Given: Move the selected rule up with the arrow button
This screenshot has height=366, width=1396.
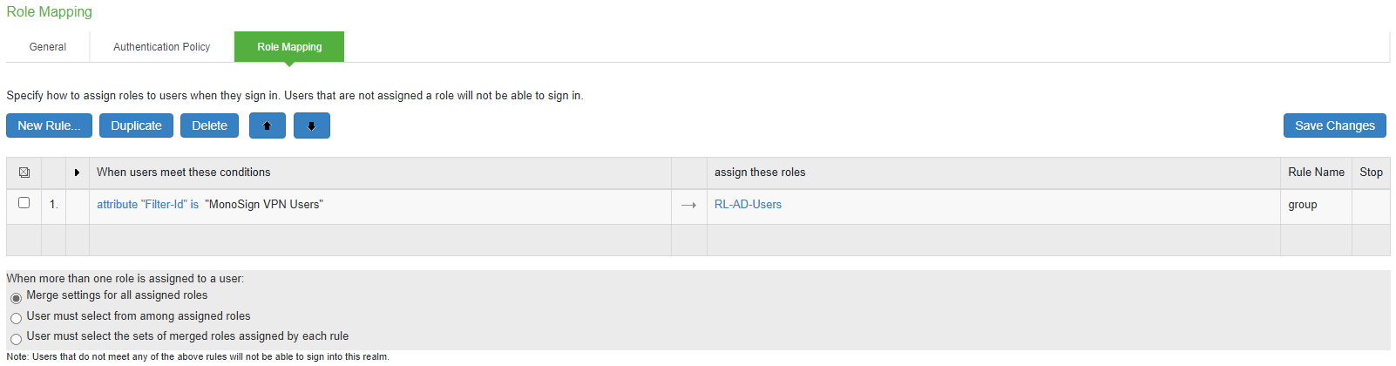Looking at the screenshot, I should 268,126.
